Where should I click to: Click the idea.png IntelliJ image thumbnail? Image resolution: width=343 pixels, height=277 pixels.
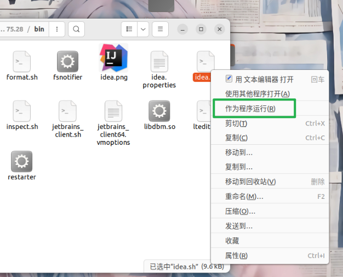pyautogui.click(x=113, y=58)
